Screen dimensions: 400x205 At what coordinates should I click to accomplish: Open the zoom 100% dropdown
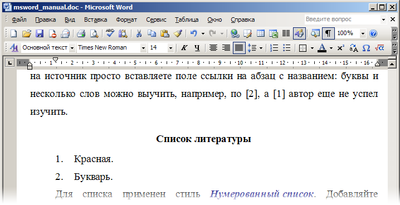point(363,33)
